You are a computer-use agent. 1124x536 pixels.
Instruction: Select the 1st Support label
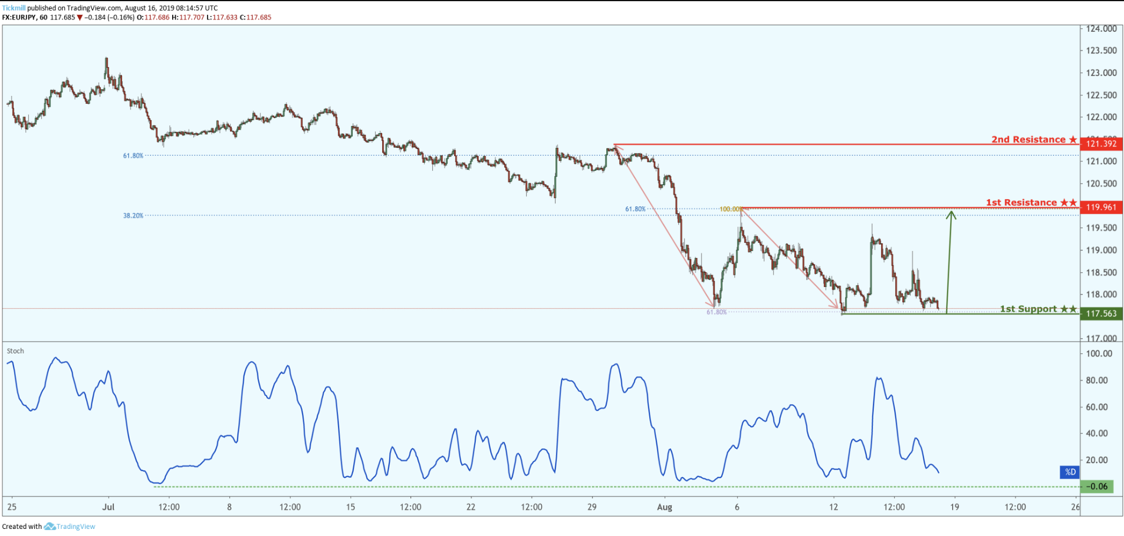[x=1028, y=309]
